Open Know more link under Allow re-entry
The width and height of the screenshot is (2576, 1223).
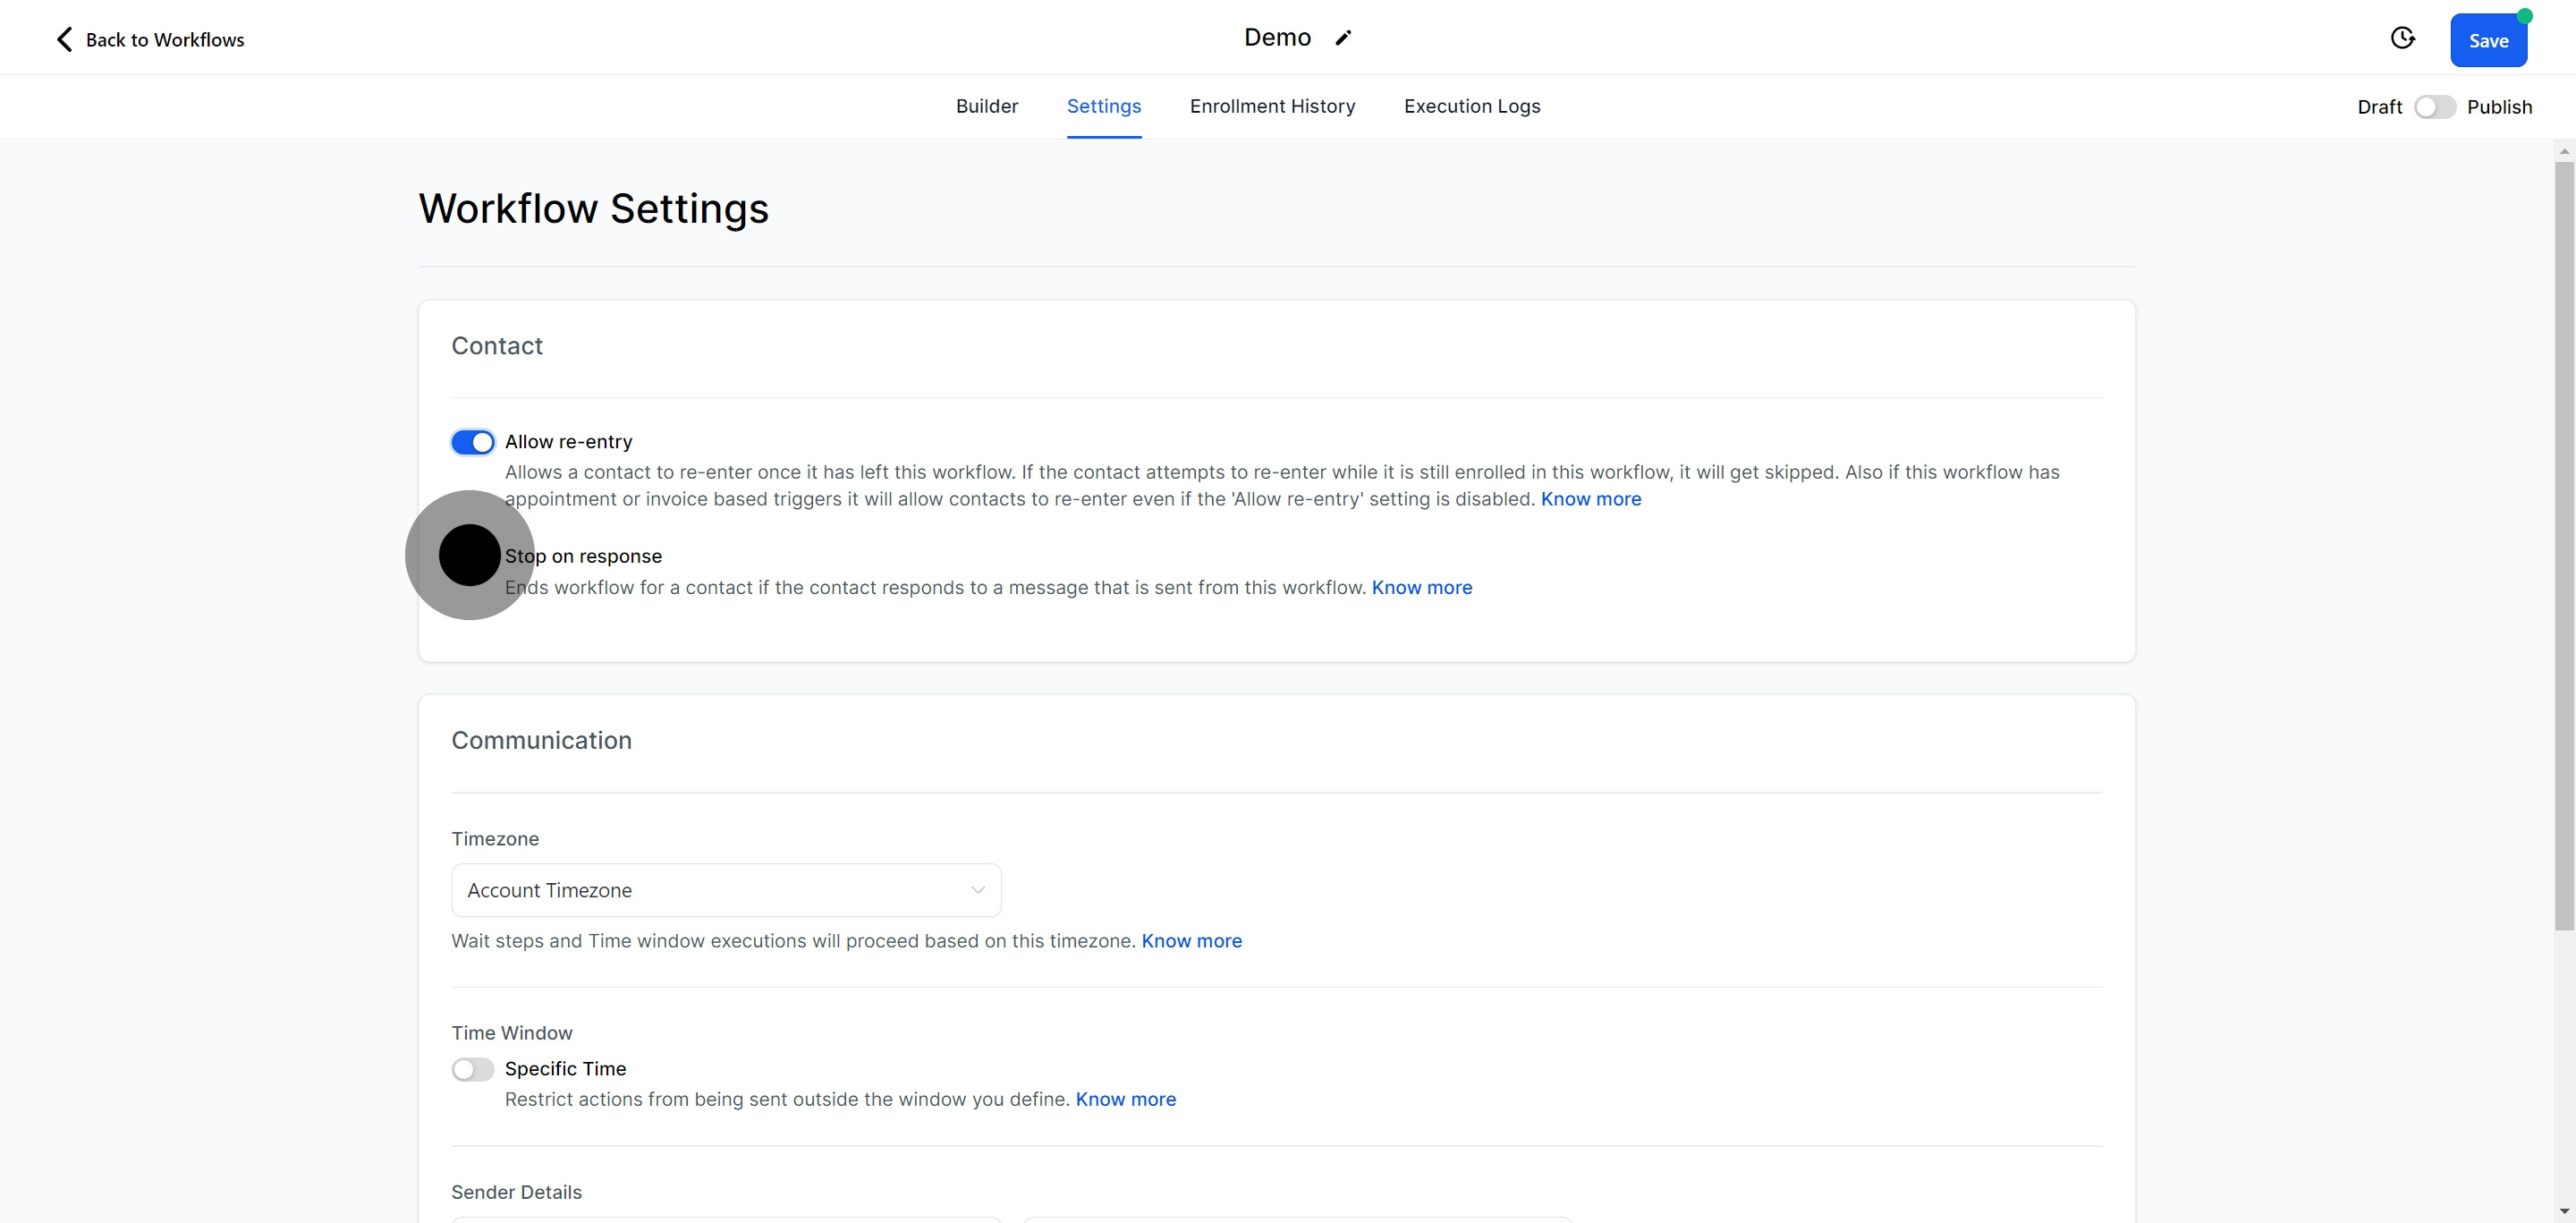click(x=1590, y=499)
